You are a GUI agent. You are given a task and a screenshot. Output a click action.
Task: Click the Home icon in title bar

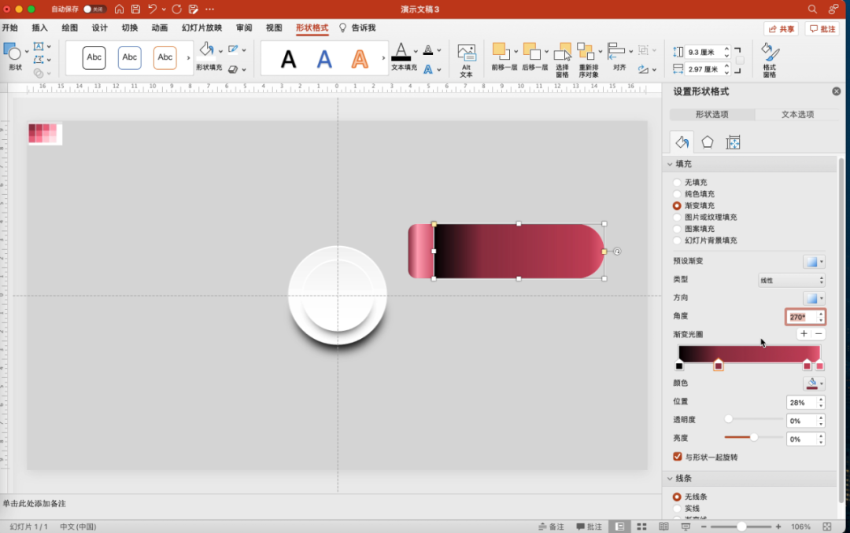(x=120, y=9)
